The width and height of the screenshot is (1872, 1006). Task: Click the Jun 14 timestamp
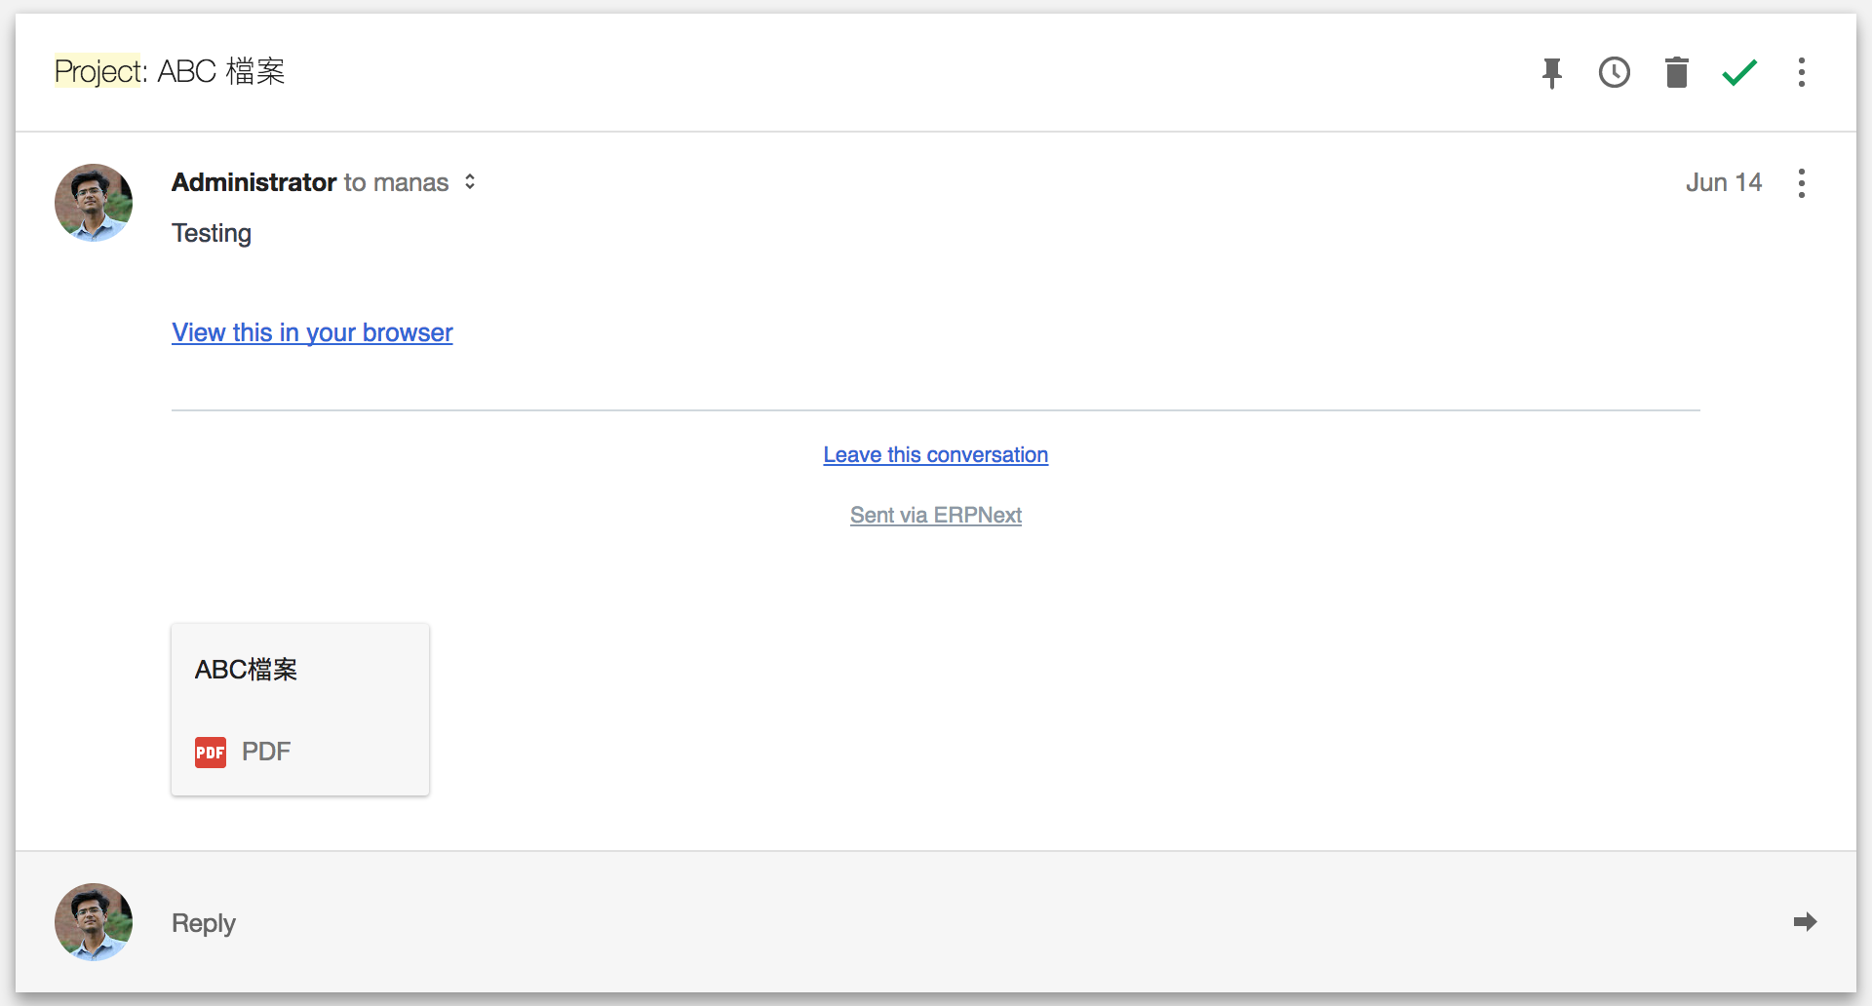[1724, 182]
